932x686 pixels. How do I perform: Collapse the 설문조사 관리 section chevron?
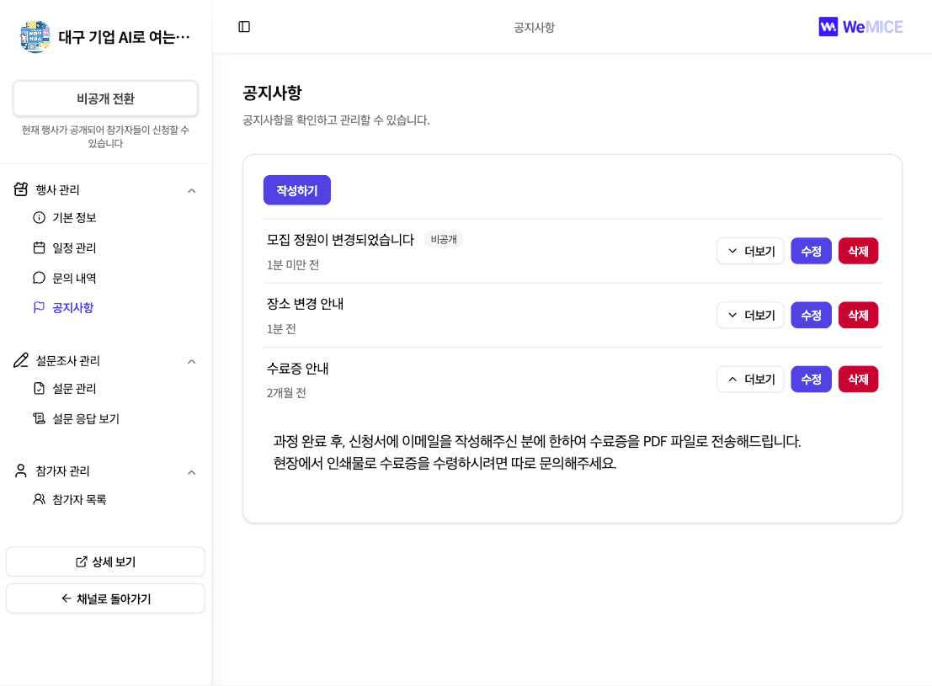(191, 361)
